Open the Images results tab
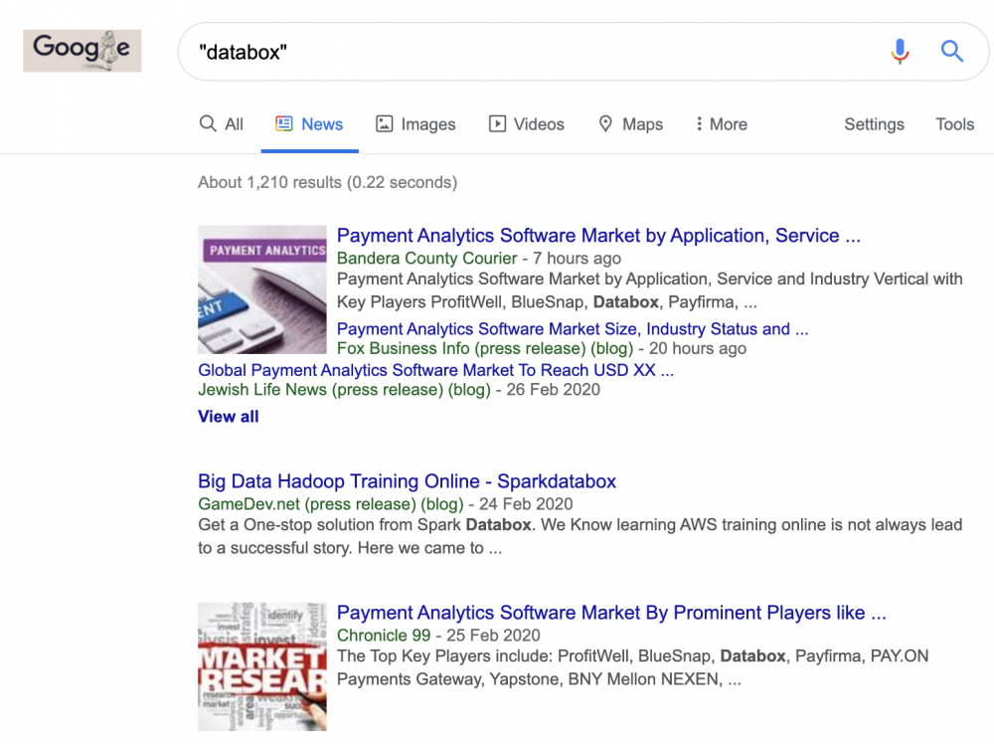The width and height of the screenshot is (994, 744). click(415, 124)
